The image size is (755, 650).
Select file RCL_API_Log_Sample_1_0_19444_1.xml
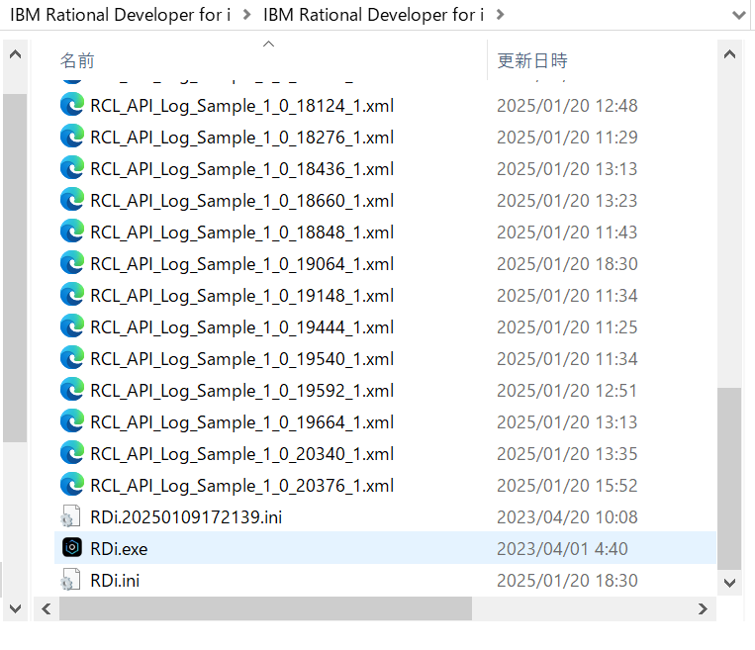[x=242, y=327]
